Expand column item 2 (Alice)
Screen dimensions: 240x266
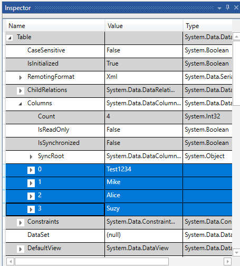tap(31, 196)
